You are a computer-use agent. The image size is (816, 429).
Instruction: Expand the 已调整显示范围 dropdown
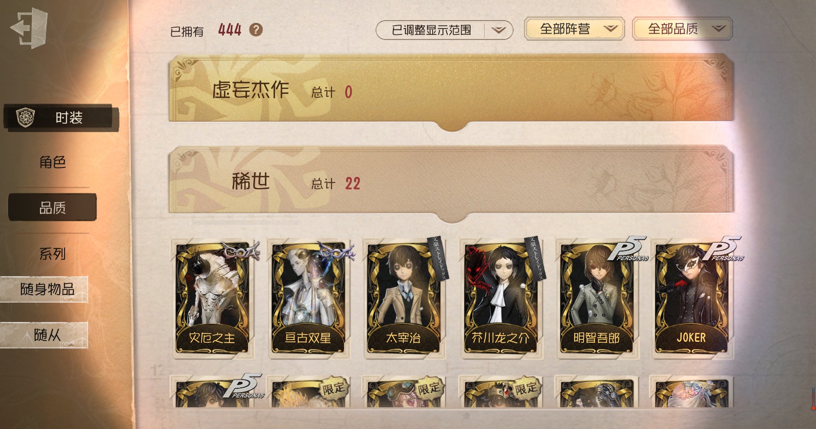click(444, 30)
